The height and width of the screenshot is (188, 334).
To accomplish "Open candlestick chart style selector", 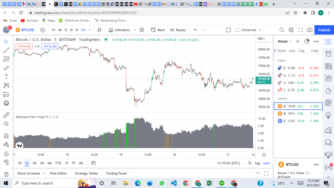I will point(99,30).
